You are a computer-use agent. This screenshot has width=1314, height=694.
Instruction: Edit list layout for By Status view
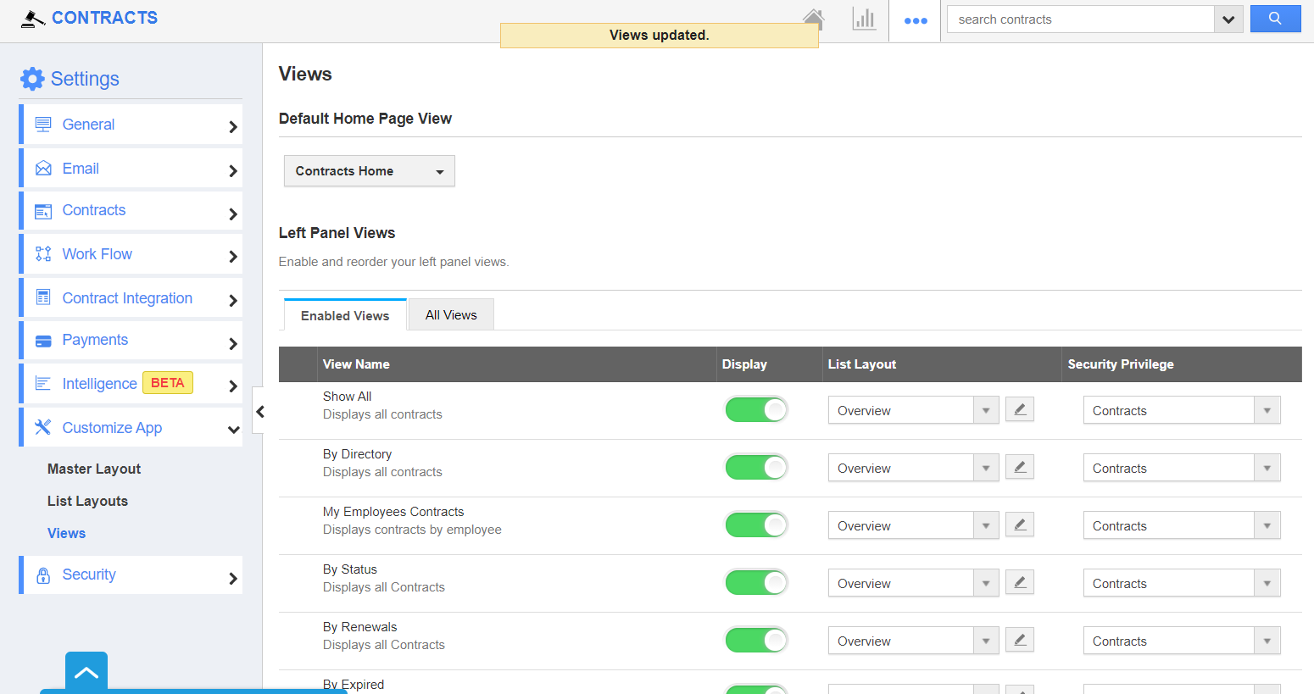point(1019,583)
